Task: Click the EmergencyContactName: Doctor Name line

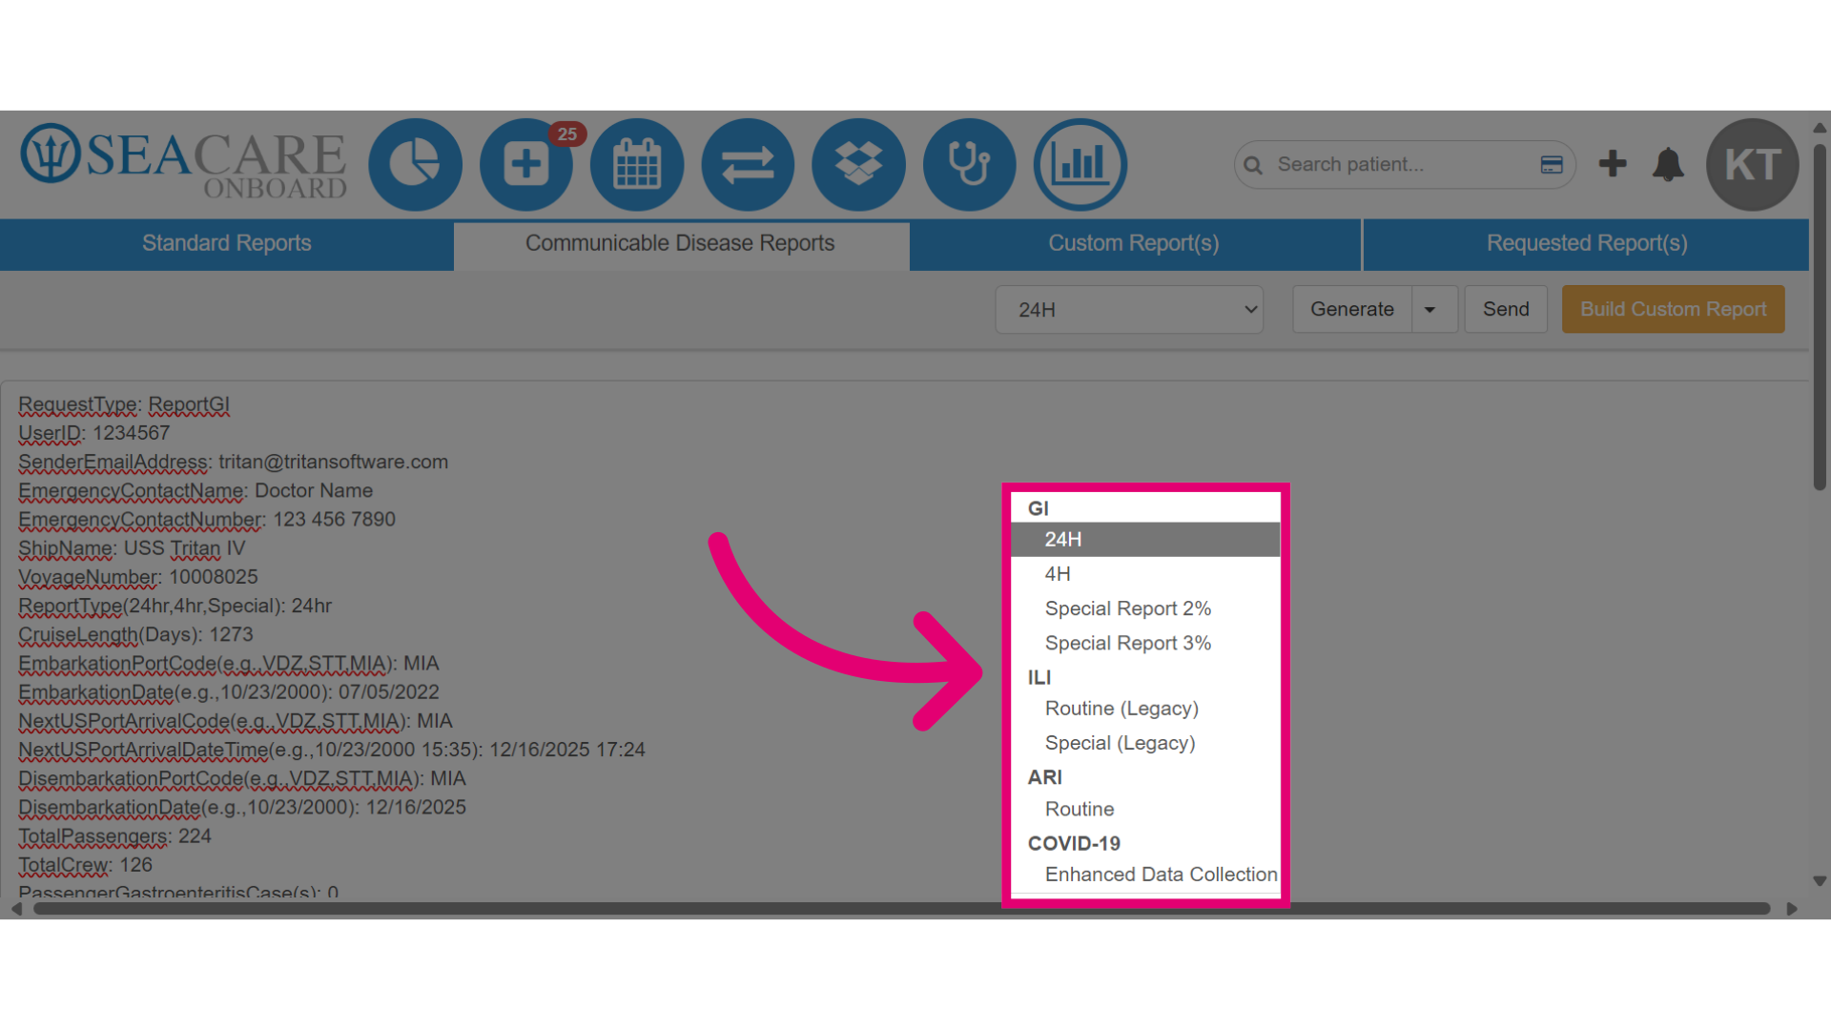Action: coord(195,490)
